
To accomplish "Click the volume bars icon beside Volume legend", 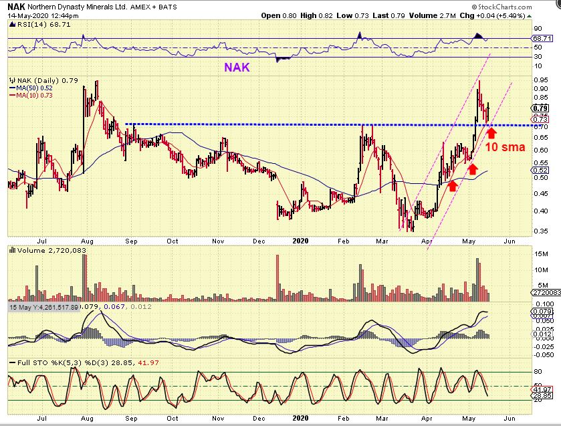I will [x=12, y=250].
